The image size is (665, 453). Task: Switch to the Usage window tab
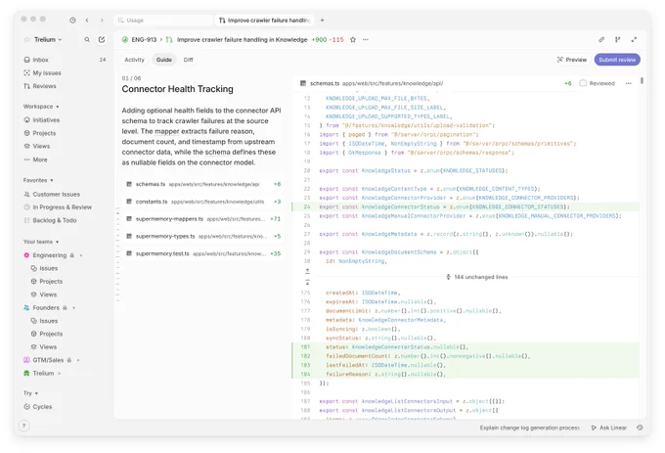click(163, 20)
